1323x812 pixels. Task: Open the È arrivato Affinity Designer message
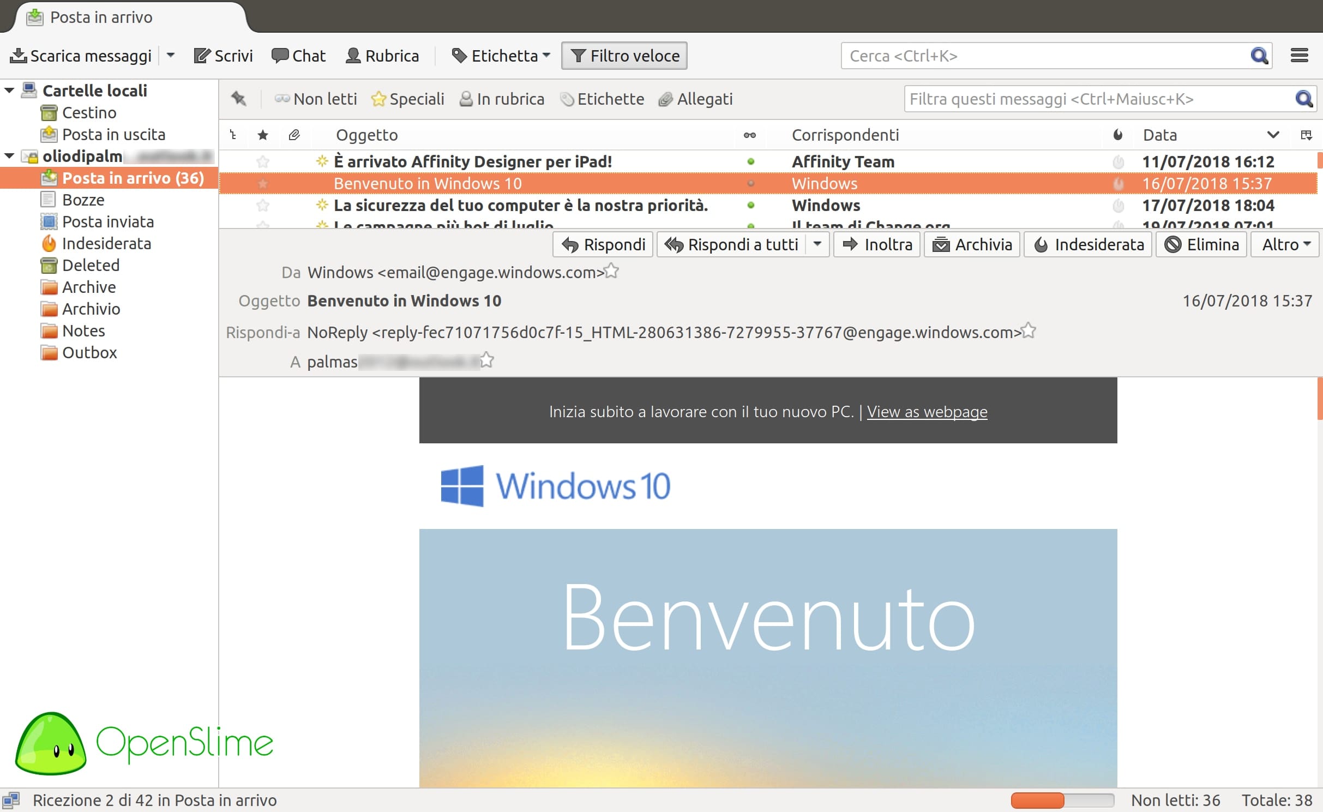[473, 161]
